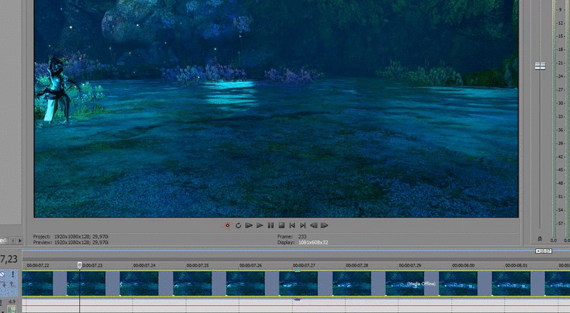
Task: Click the Play button below preview
Action: [259, 226]
